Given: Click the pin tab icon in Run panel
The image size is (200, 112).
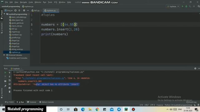Looking at the screenshot, I should (x=5, y=86).
